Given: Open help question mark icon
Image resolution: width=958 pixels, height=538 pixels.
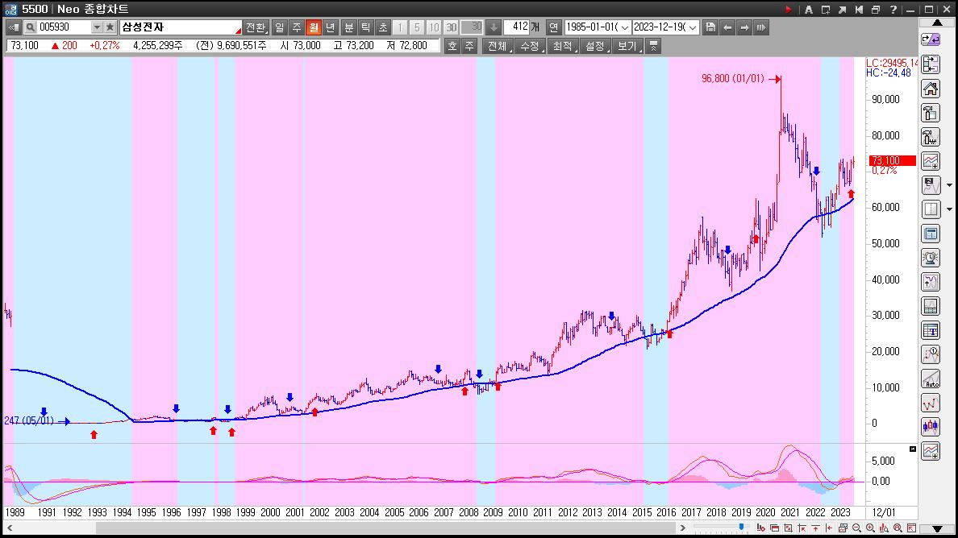Looking at the screenshot, I should pos(893,10).
